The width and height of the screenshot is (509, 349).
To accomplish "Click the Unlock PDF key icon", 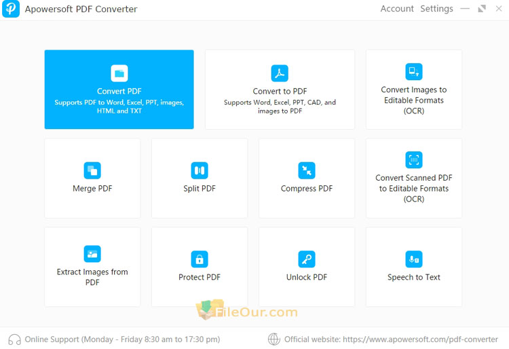I will (307, 259).
